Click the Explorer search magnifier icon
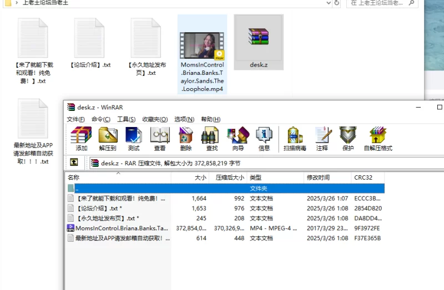Image resolution: width=444 pixels, height=290 pixels. pos(412,3)
